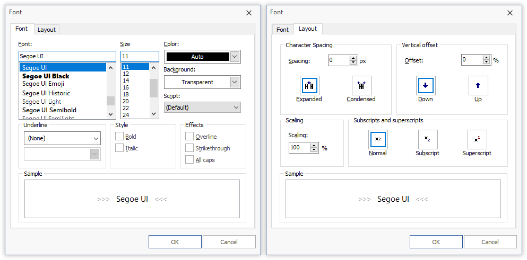Choose size 16 in size list

(135, 87)
